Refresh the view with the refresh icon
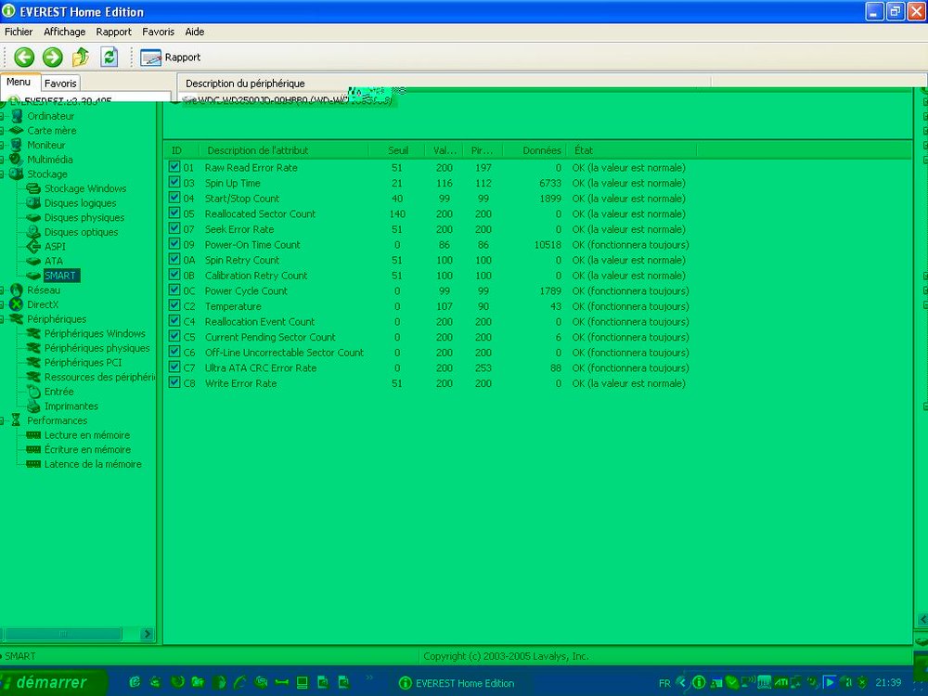Viewport: 928px width, 696px height. point(109,58)
